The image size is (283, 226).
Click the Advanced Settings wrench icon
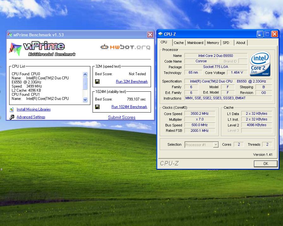click(x=12, y=117)
